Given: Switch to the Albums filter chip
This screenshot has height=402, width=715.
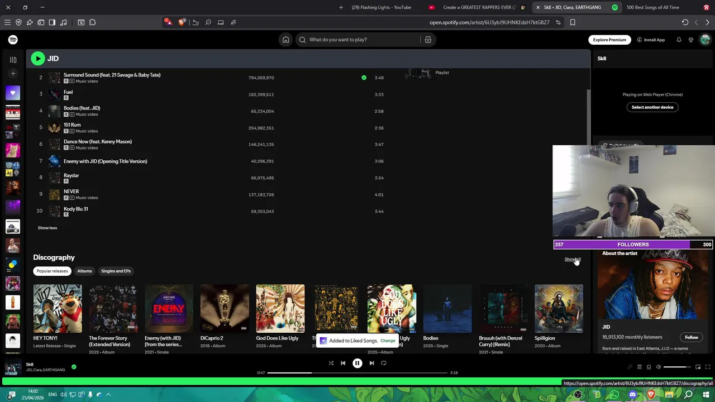Looking at the screenshot, I should (84, 271).
